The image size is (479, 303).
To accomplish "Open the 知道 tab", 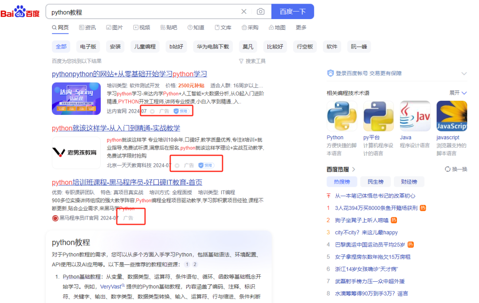I will tap(196, 28).
